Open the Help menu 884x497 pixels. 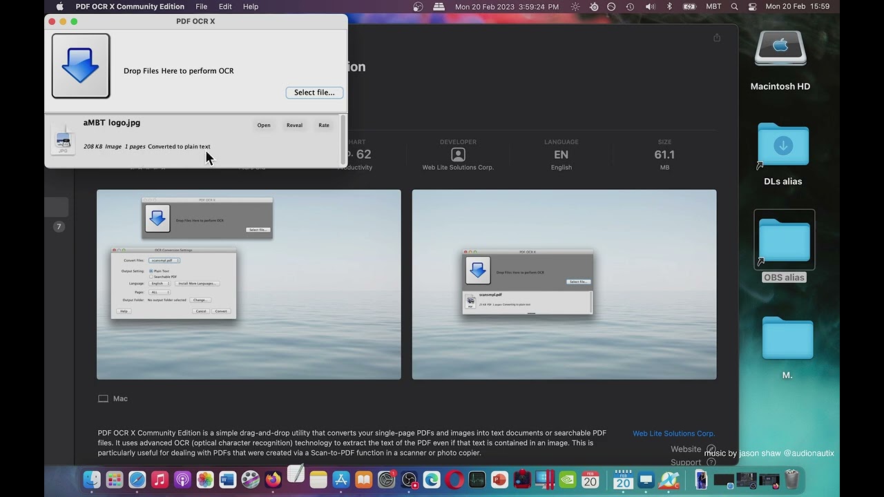pos(251,6)
